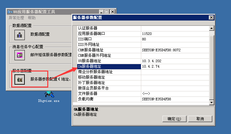Select the 商业分析服务器地址 row
The height and width of the screenshot is (134, 231).
(143, 72)
